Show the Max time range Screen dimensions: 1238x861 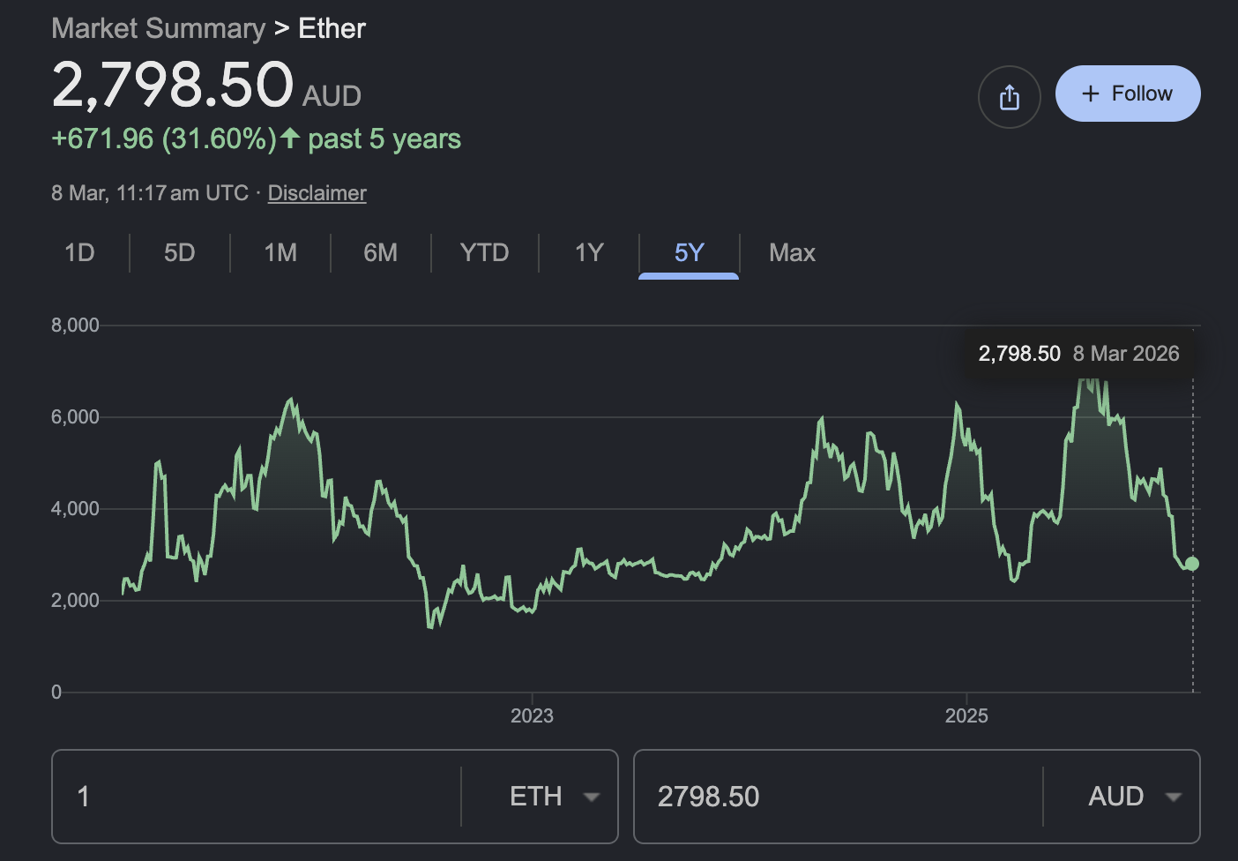[x=792, y=253]
